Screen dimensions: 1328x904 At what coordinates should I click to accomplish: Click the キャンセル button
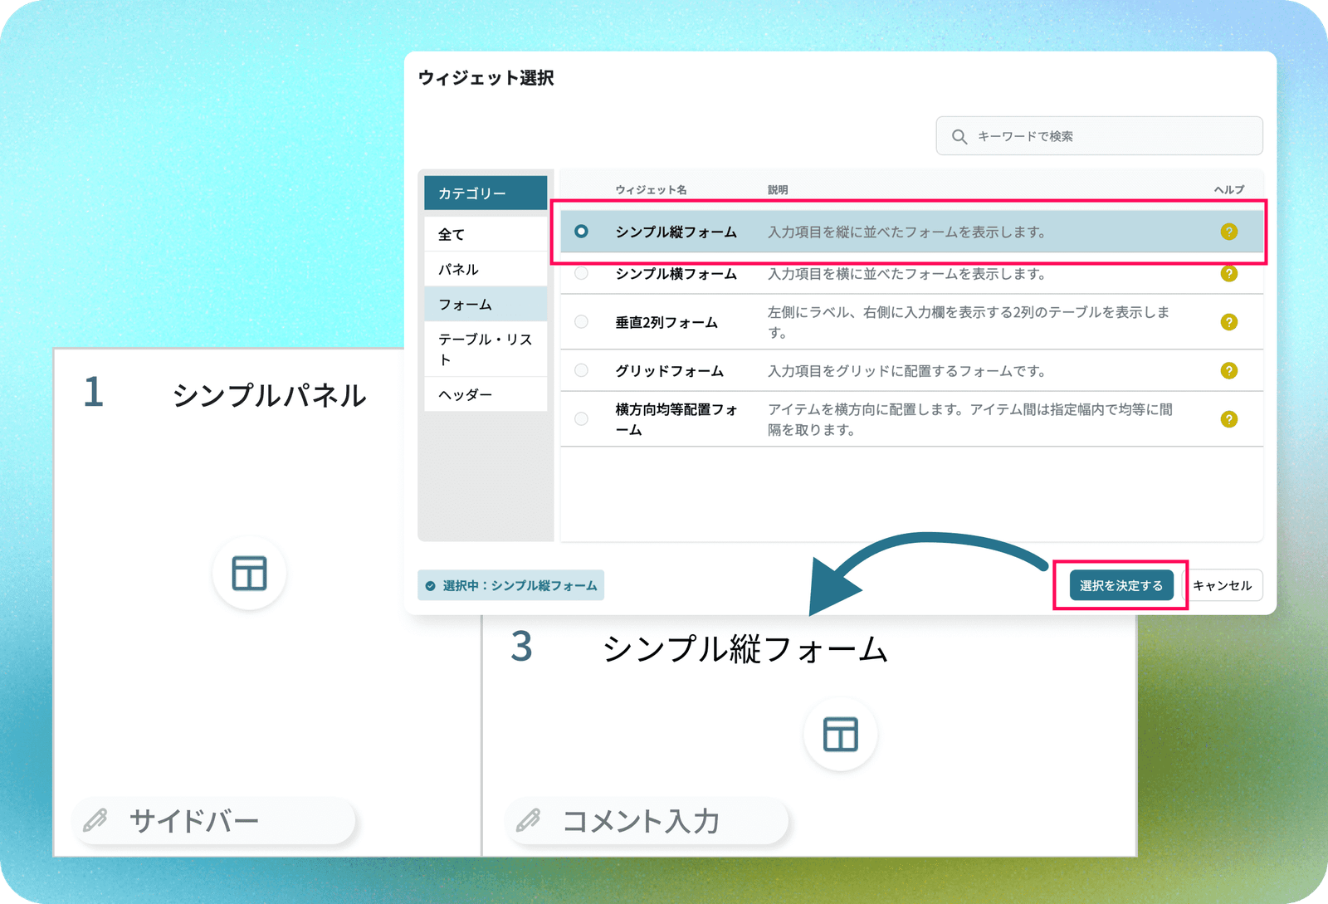point(1222,585)
